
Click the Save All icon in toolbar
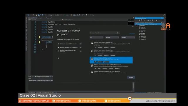coord(40,15)
